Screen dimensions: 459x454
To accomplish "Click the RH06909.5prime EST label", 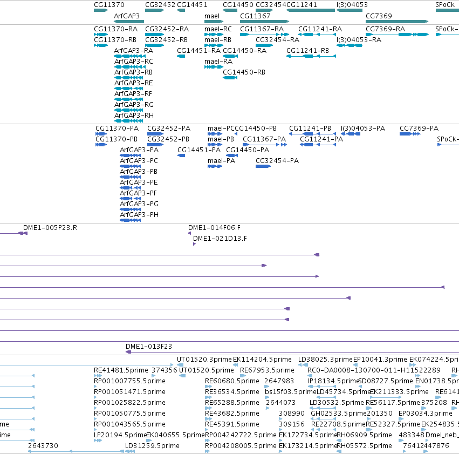I will pos(364,435).
